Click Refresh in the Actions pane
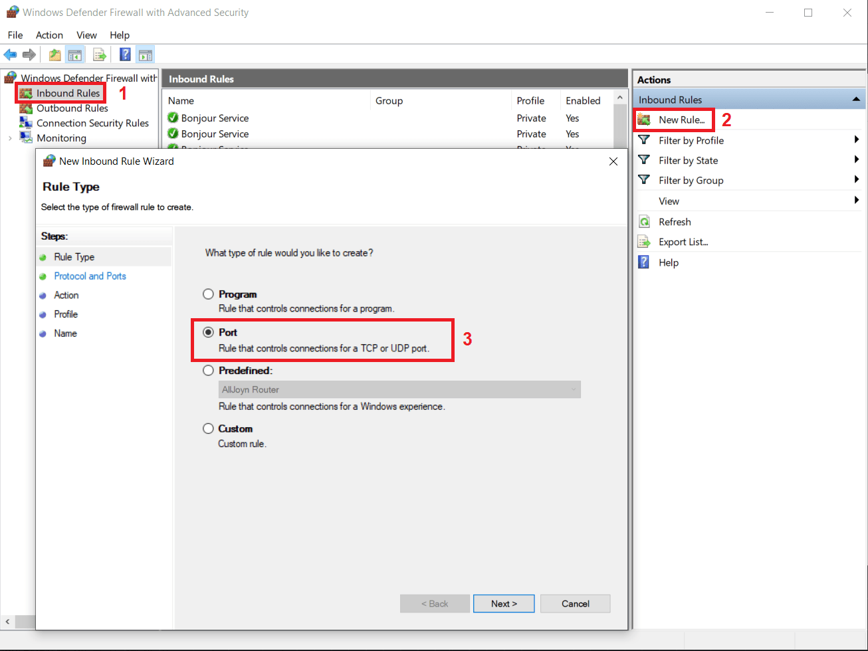868x651 pixels. (675, 222)
